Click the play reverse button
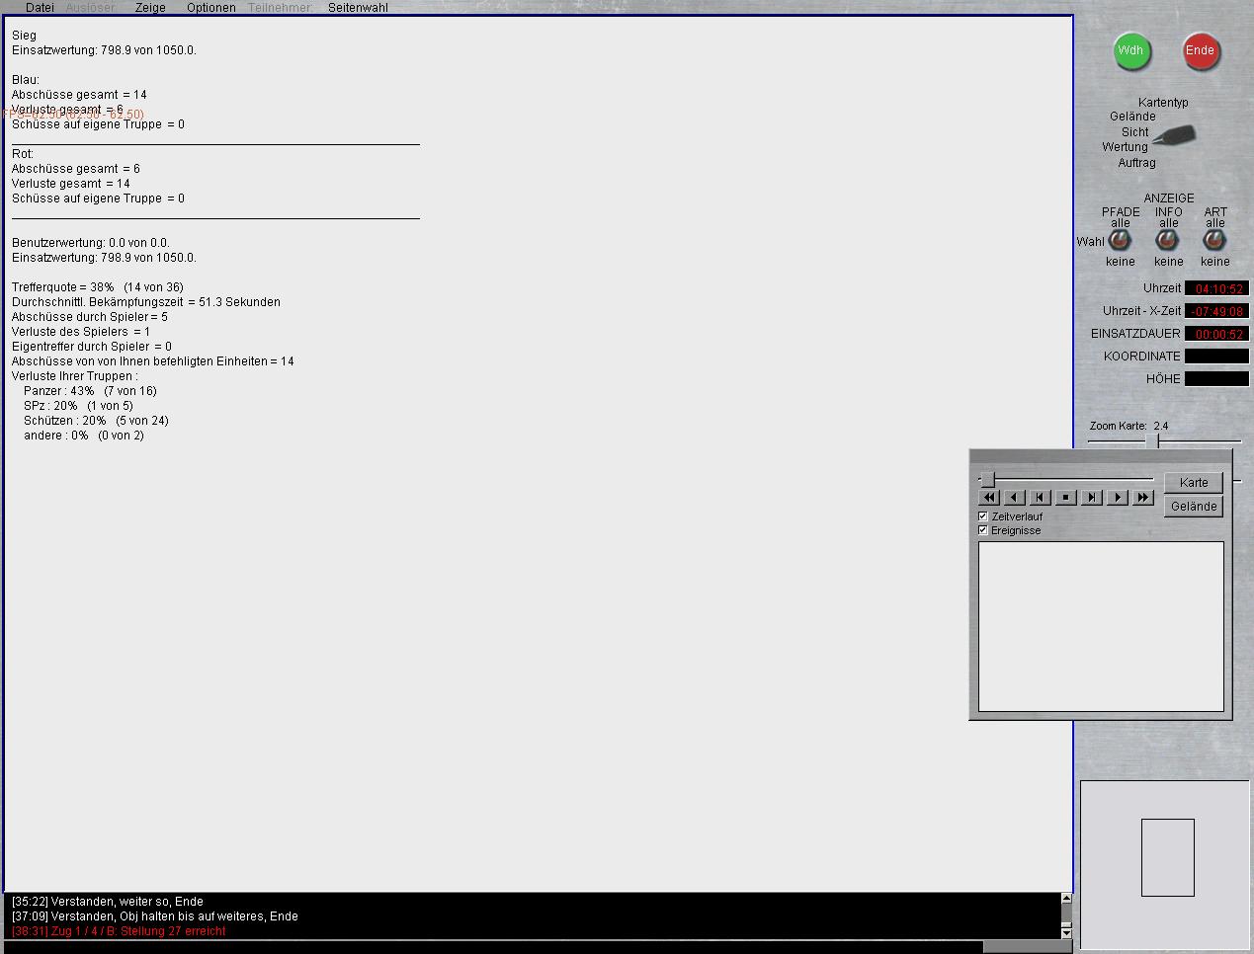This screenshot has width=1254, height=954. point(1015,498)
